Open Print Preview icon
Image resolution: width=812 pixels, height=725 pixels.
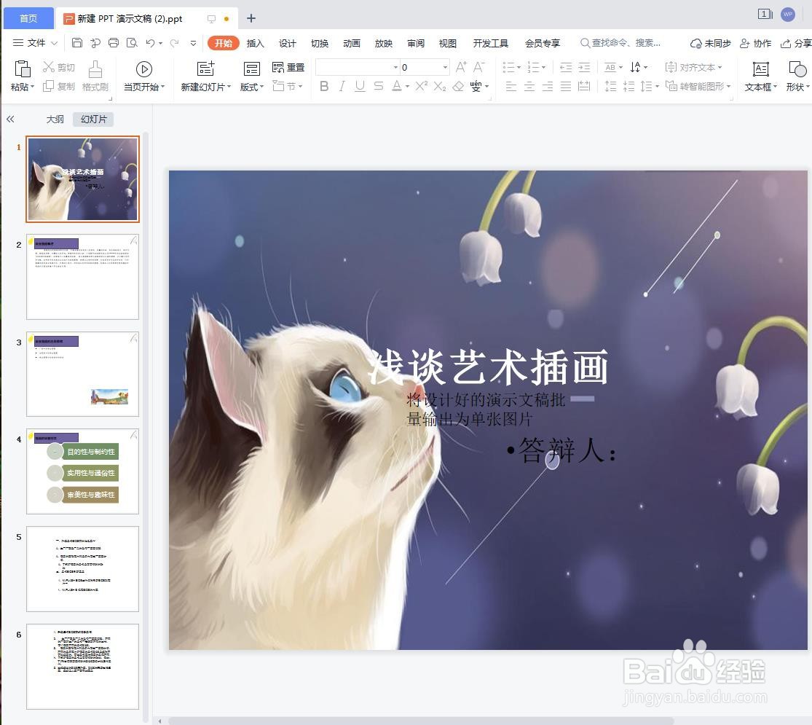pyautogui.click(x=132, y=43)
